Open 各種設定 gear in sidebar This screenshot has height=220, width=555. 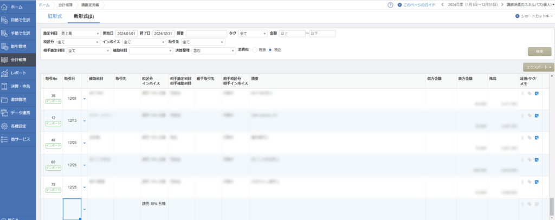pyautogui.click(x=5, y=126)
